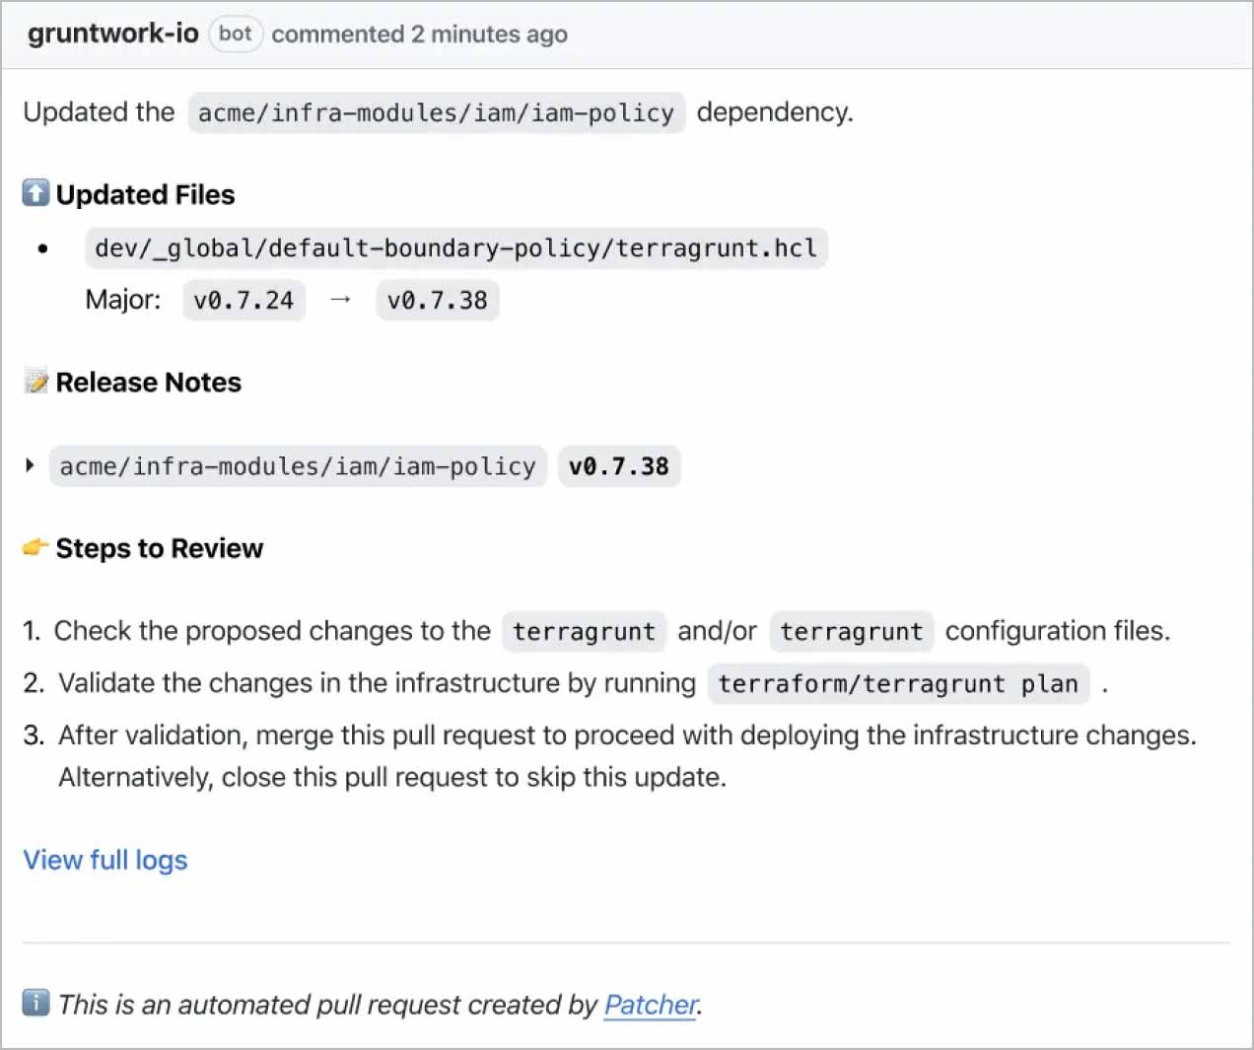Click the bot badge next to the author
This screenshot has width=1254, height=1050.
point(236,34)
